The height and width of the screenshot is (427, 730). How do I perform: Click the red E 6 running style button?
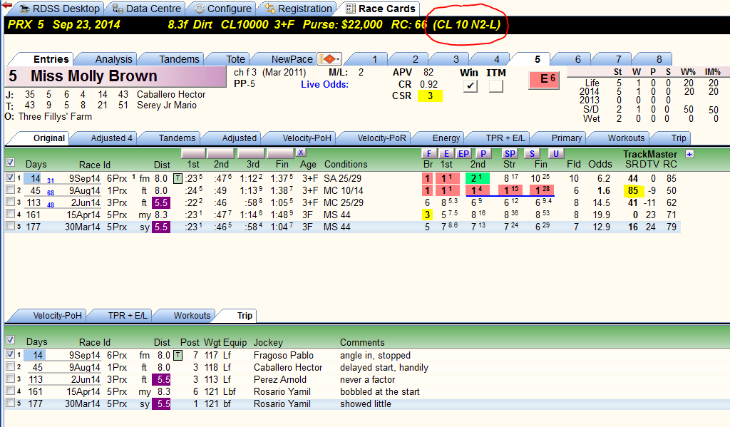[544, 80]
